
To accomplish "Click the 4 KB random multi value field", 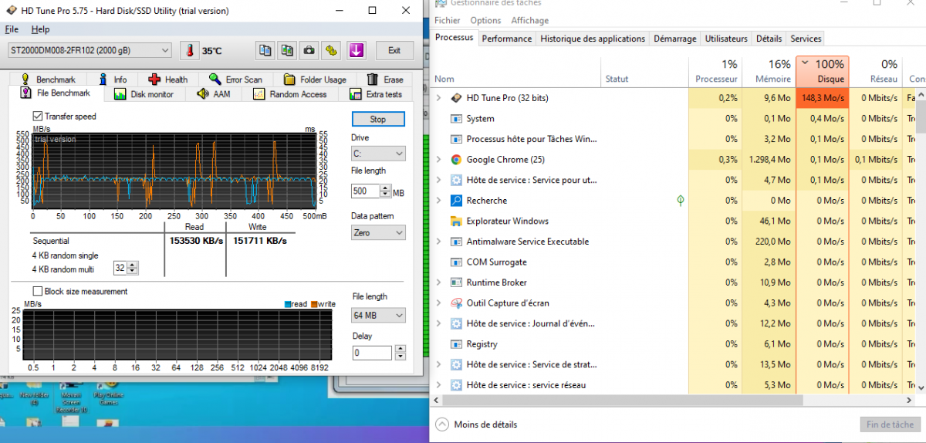I will [120, 268].
